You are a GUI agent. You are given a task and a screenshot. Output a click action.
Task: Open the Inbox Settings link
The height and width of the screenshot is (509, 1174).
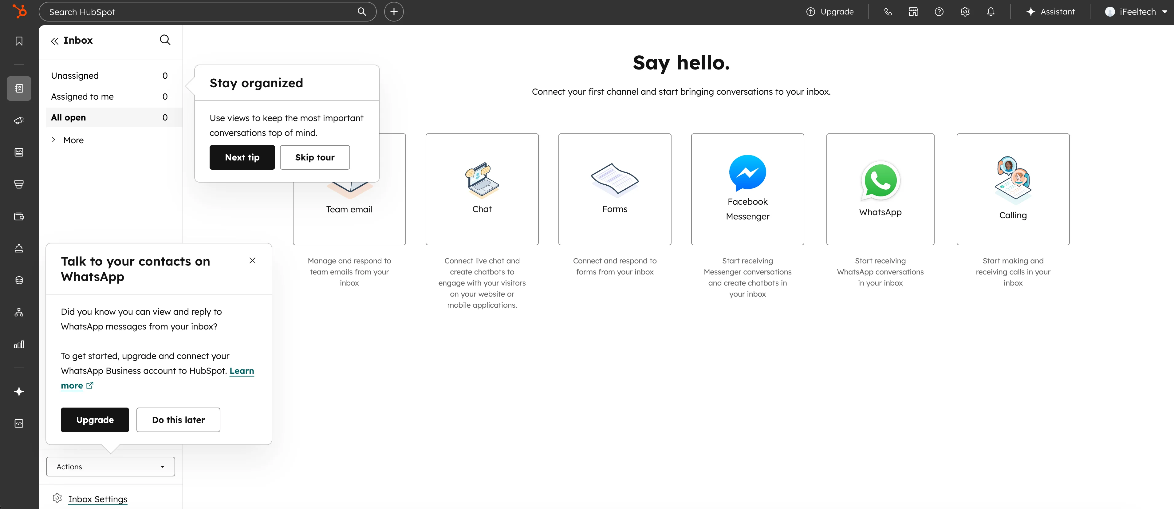[x=97, y=499]
